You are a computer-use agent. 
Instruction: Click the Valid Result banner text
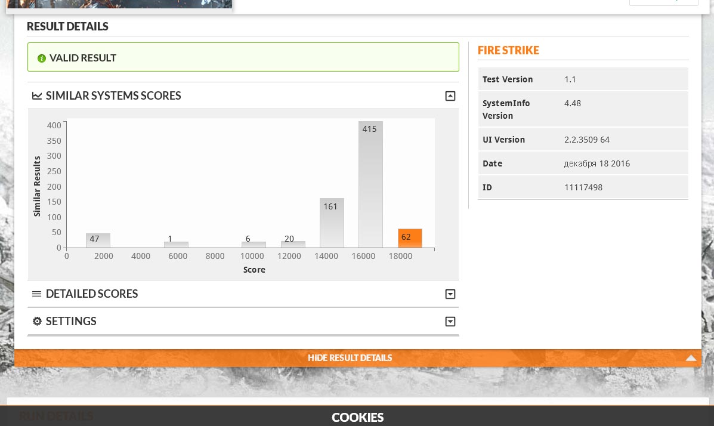(x=83, y=58)
